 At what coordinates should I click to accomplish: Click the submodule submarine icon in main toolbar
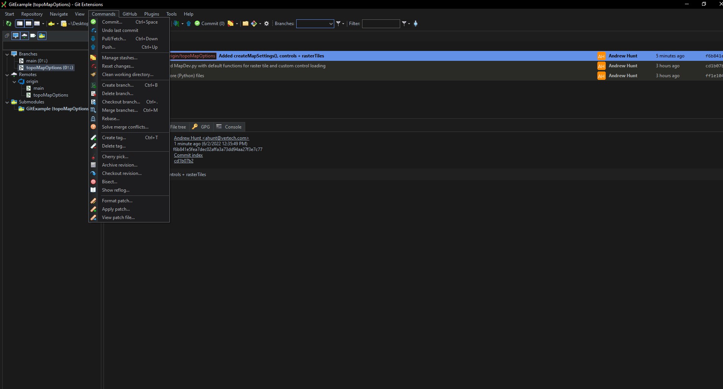51,24
